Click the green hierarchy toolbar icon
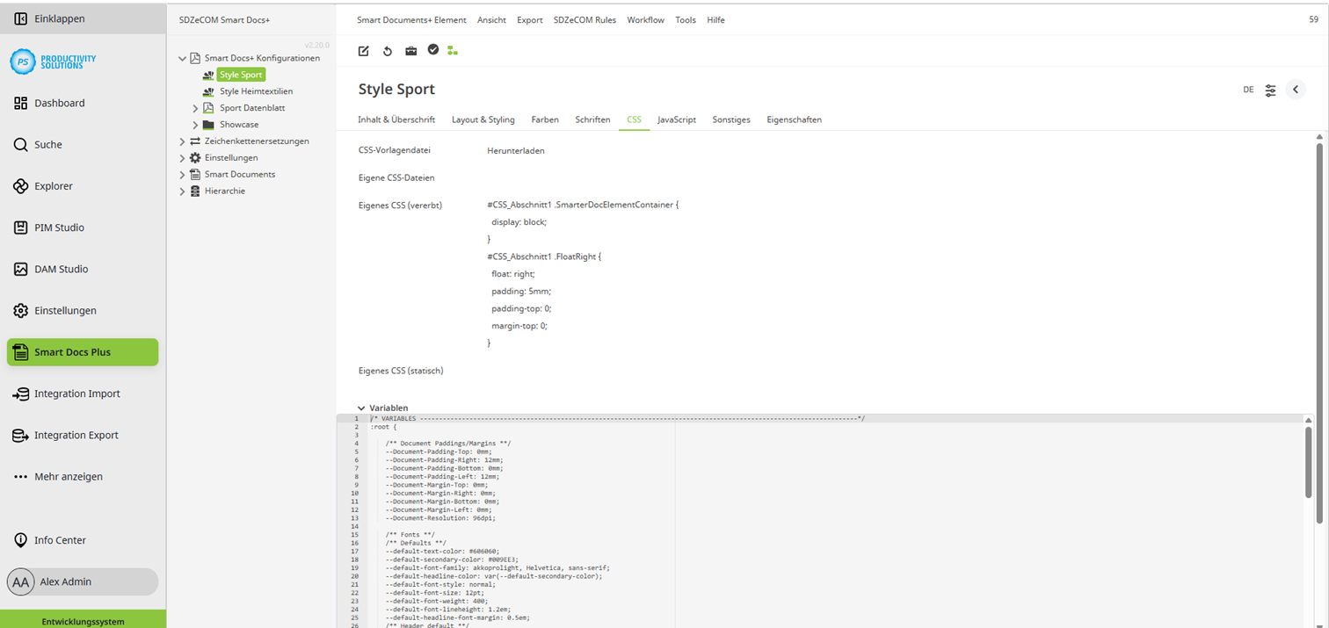Image resolution: width=1329 pixels, height=628 pixels. point(453,51)
